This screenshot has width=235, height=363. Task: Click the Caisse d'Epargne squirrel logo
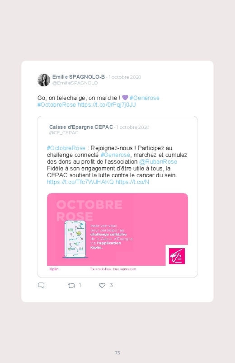point(177,256)
